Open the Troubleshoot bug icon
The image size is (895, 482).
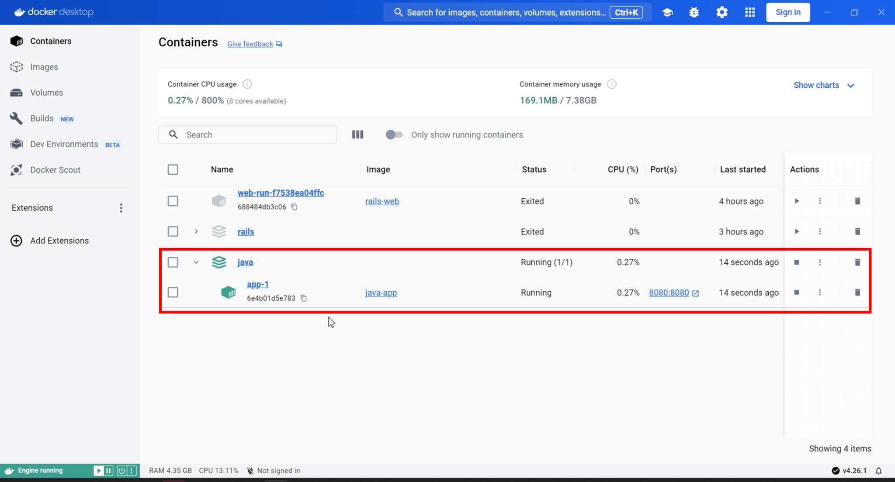click(694, 12)
